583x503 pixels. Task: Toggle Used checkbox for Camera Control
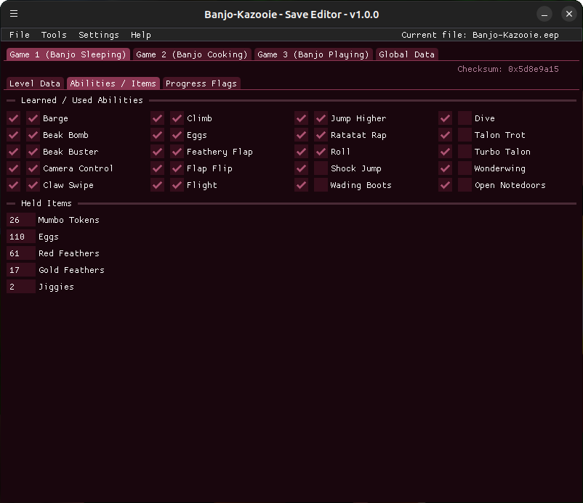click(x=33, y=168)
